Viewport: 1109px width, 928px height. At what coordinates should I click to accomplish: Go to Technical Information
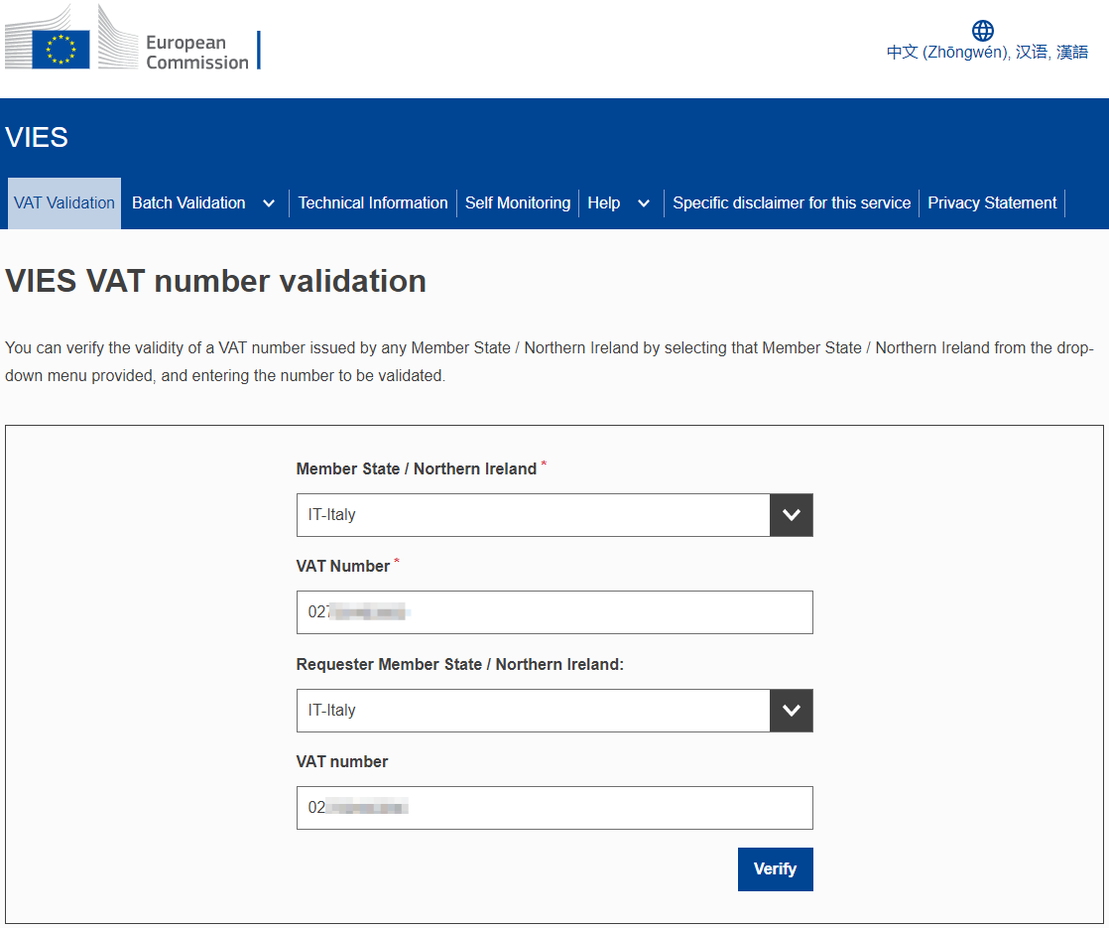[x=373, y=203]
